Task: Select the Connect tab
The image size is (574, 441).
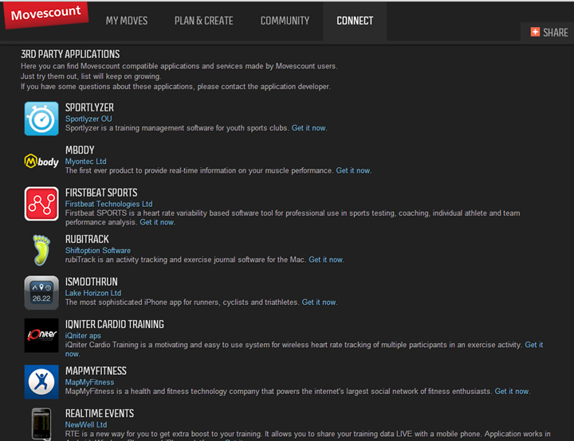Action: coord(355,21)
